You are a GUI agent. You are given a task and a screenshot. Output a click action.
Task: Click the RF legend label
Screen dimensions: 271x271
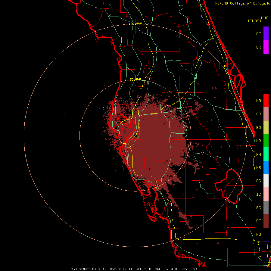pos(258,34)
